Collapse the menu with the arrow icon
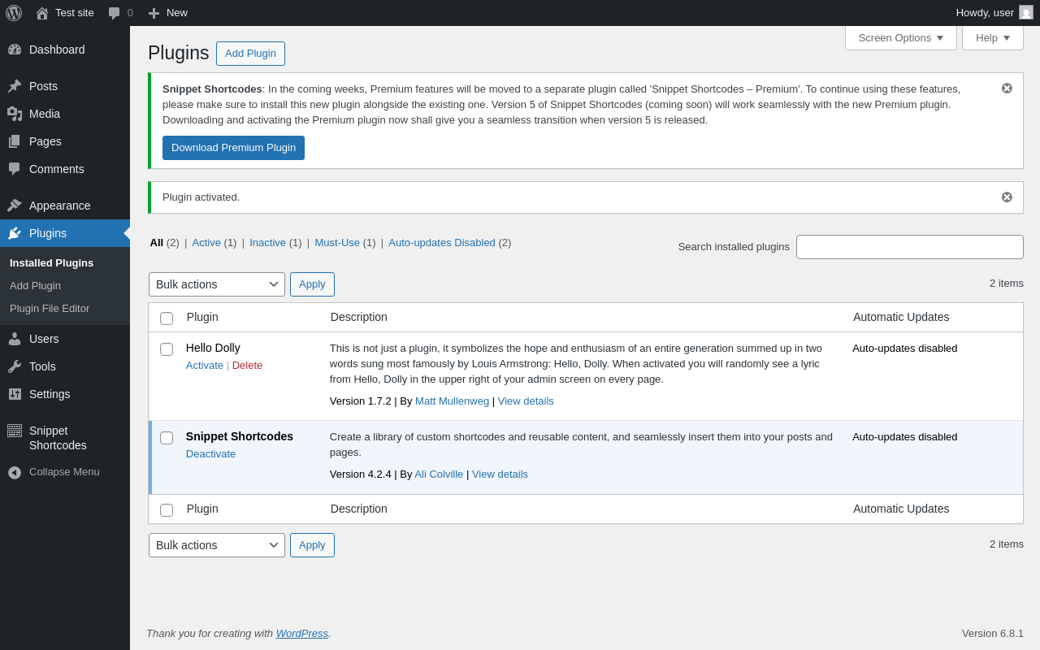Viewport: 1040px width, 650px height. pyautogui.click(x=15, y=472)
